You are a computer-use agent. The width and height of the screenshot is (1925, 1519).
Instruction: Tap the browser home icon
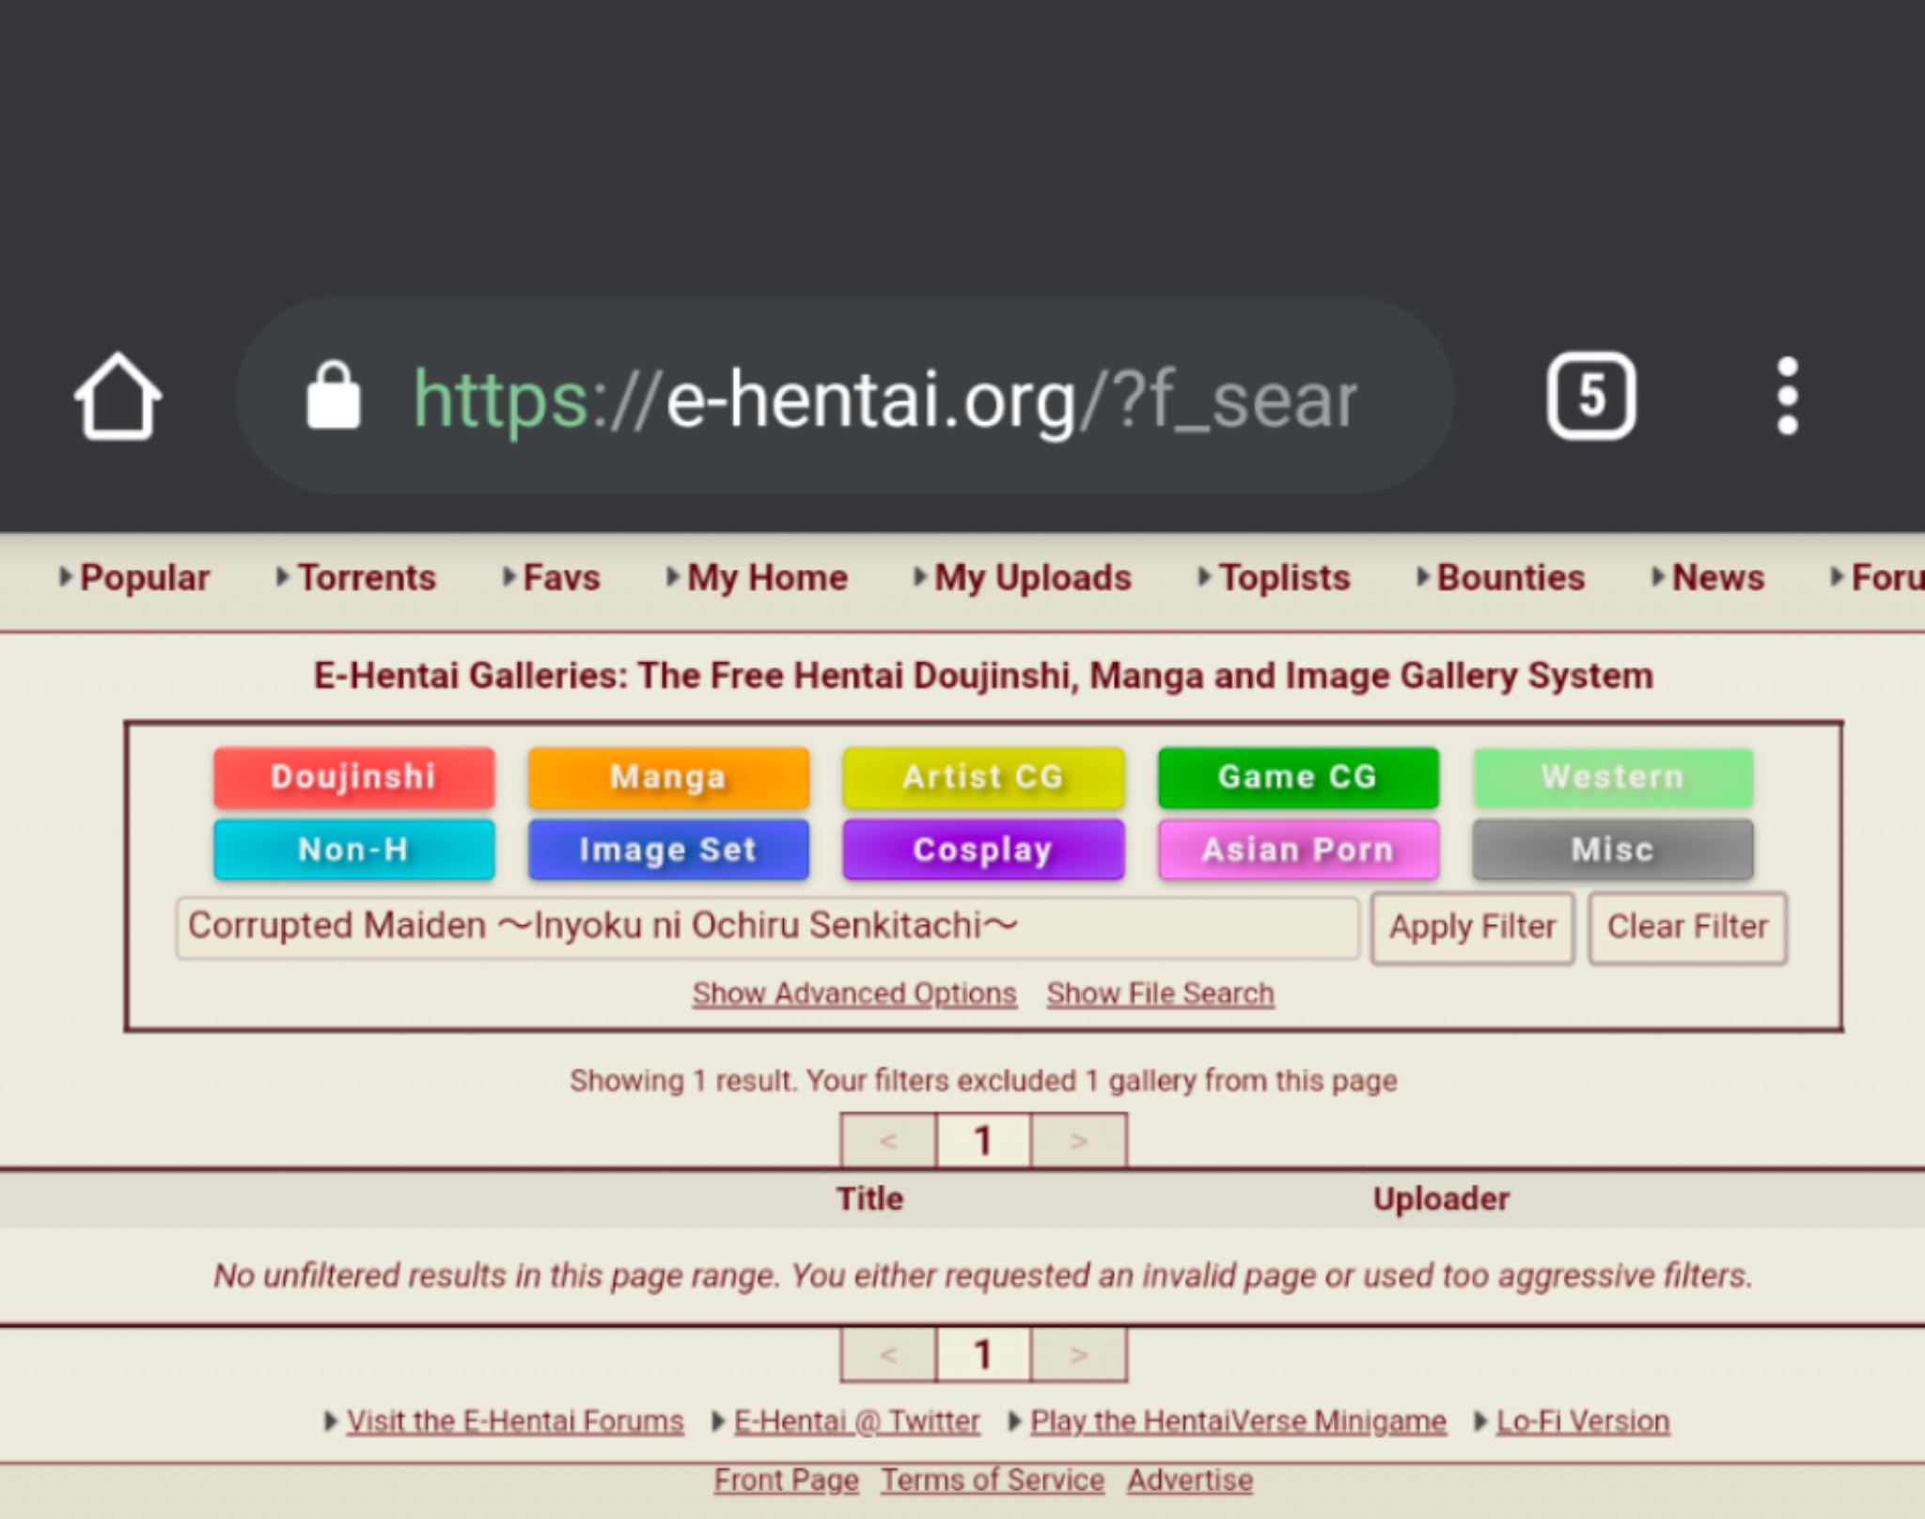point(116,397)
